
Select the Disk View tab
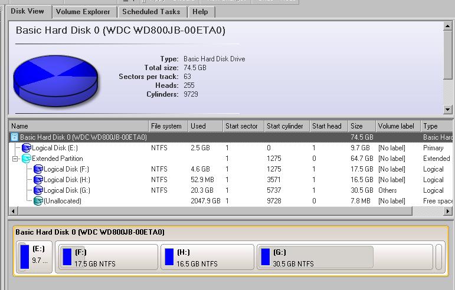28,11
